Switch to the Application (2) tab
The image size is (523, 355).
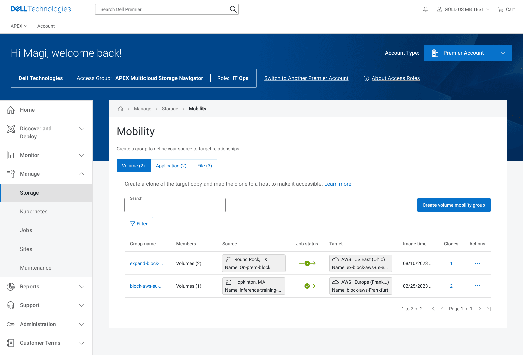point(171,166)
